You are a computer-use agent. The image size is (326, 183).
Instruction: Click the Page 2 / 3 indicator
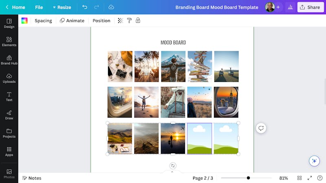coord(203,178)
